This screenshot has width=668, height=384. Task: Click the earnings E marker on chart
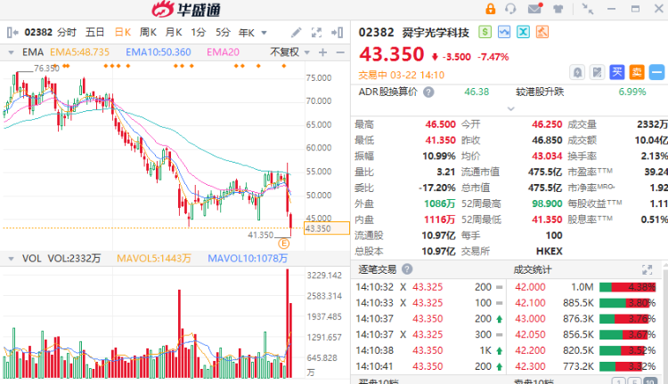pos(284,244)
